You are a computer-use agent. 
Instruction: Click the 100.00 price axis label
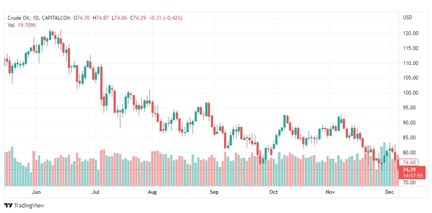click(410, 93)
